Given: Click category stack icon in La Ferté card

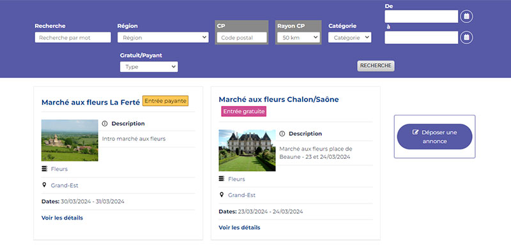Looking at the screenshot, I should 44,169.
